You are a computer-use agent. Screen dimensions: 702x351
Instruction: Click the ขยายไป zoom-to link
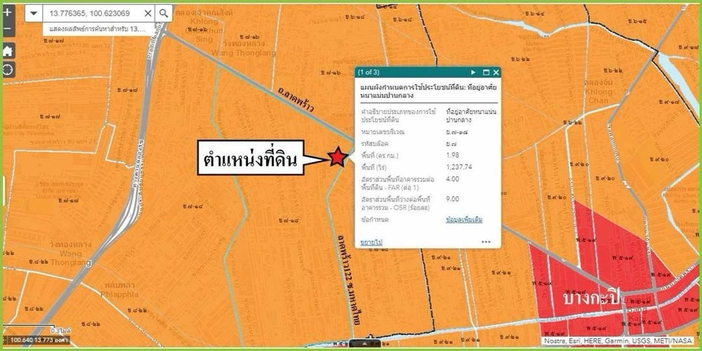[x=371, y=242]
